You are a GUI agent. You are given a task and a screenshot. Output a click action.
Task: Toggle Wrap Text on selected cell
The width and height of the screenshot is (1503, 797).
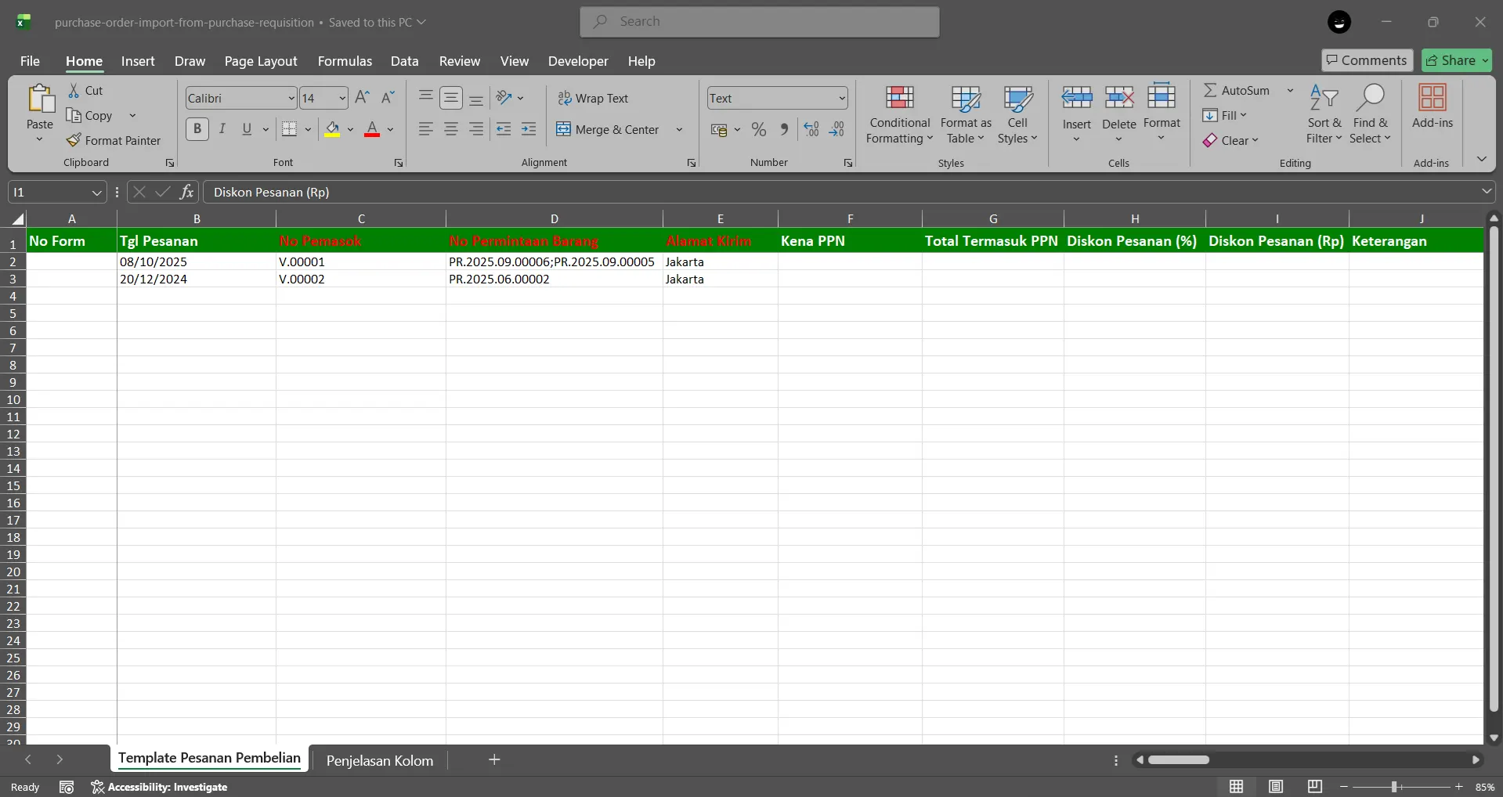pyautogui.click(x=593, y=98)
